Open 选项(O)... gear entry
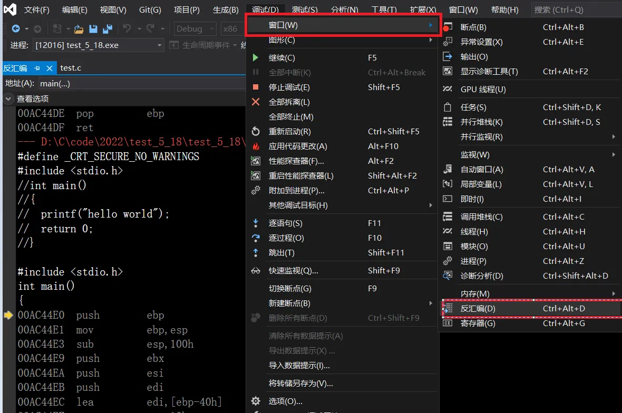The width and height of the screenshot is (622, 413). pyautogui.click(x=342, y=401)
